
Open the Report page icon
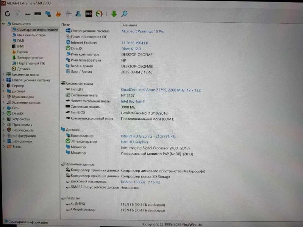(x=17, y=14)
